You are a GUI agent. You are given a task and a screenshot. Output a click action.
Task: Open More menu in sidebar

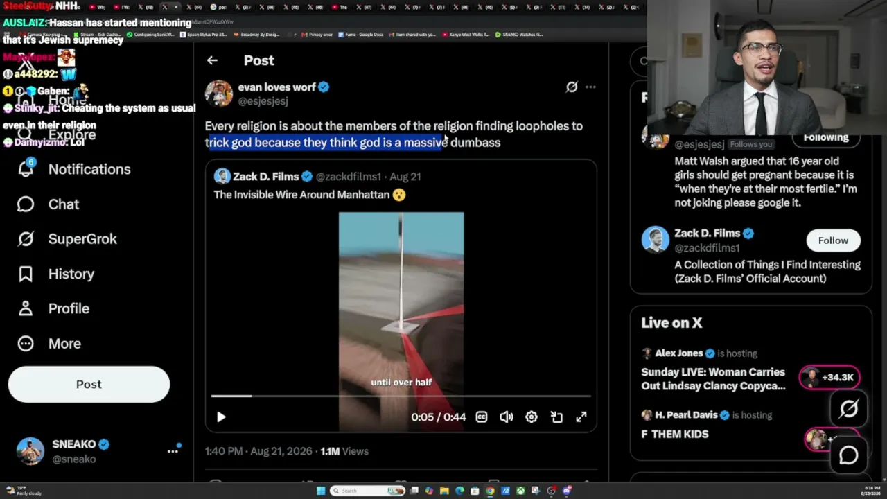click(x=50, y=343)
